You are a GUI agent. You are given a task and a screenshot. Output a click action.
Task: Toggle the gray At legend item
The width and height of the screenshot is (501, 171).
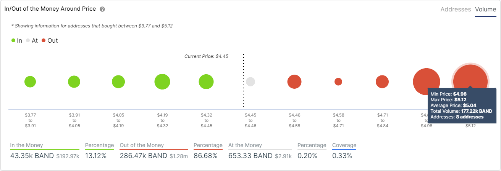[32, 40]
